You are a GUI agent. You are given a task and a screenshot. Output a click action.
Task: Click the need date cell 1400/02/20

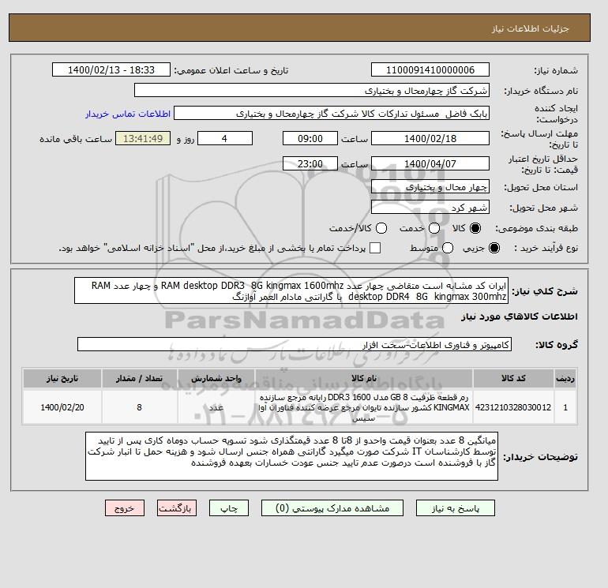click(62, 407)
